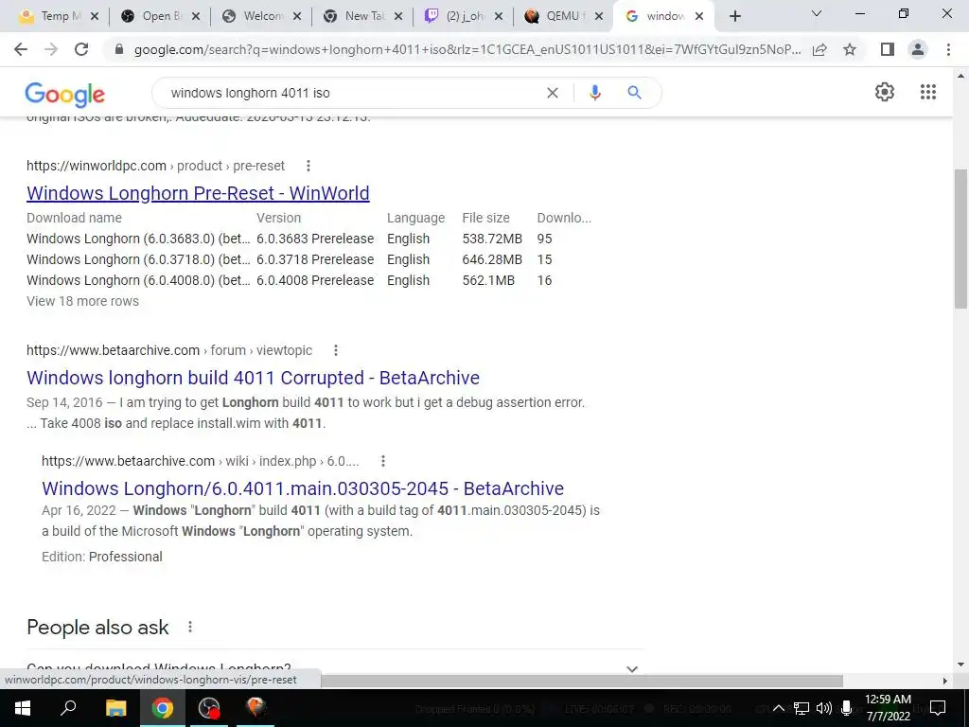Open the Chrome profile avatar
Image resolution: width=969 pixels, height=727 pixels.
point(918,49)
